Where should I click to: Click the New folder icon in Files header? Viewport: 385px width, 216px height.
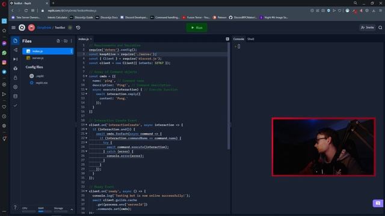pyautogui.click(x=66, y=41)
